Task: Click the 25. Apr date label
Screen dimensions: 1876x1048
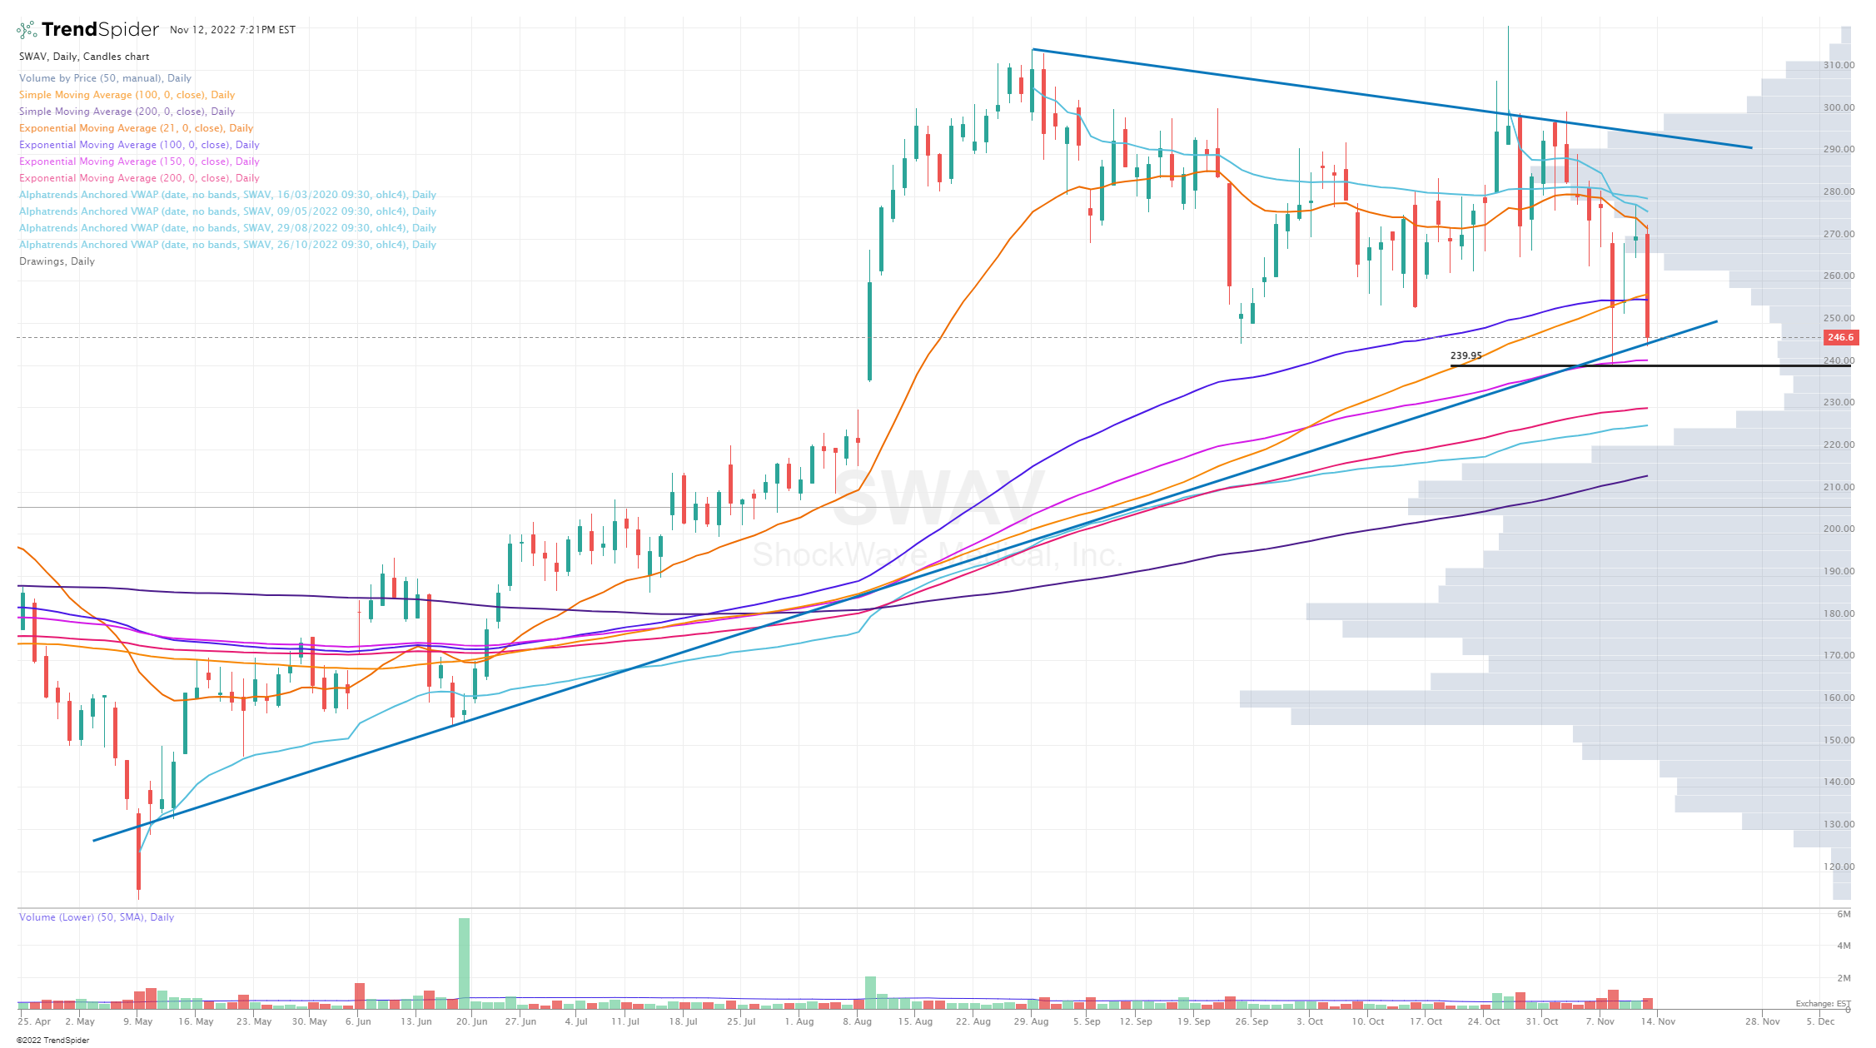Action: coord(34,1021)
